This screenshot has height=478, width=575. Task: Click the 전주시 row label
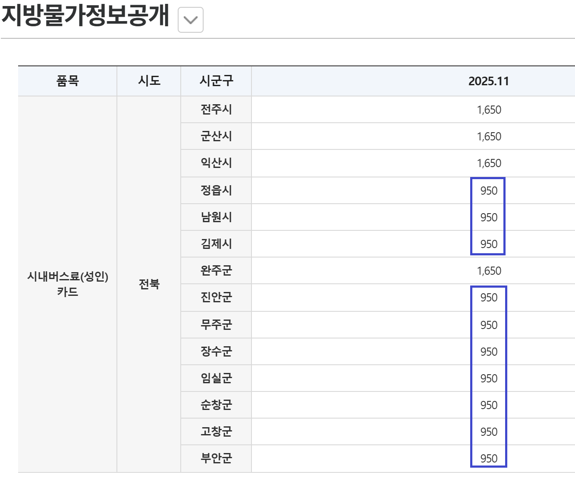point(216,110)
